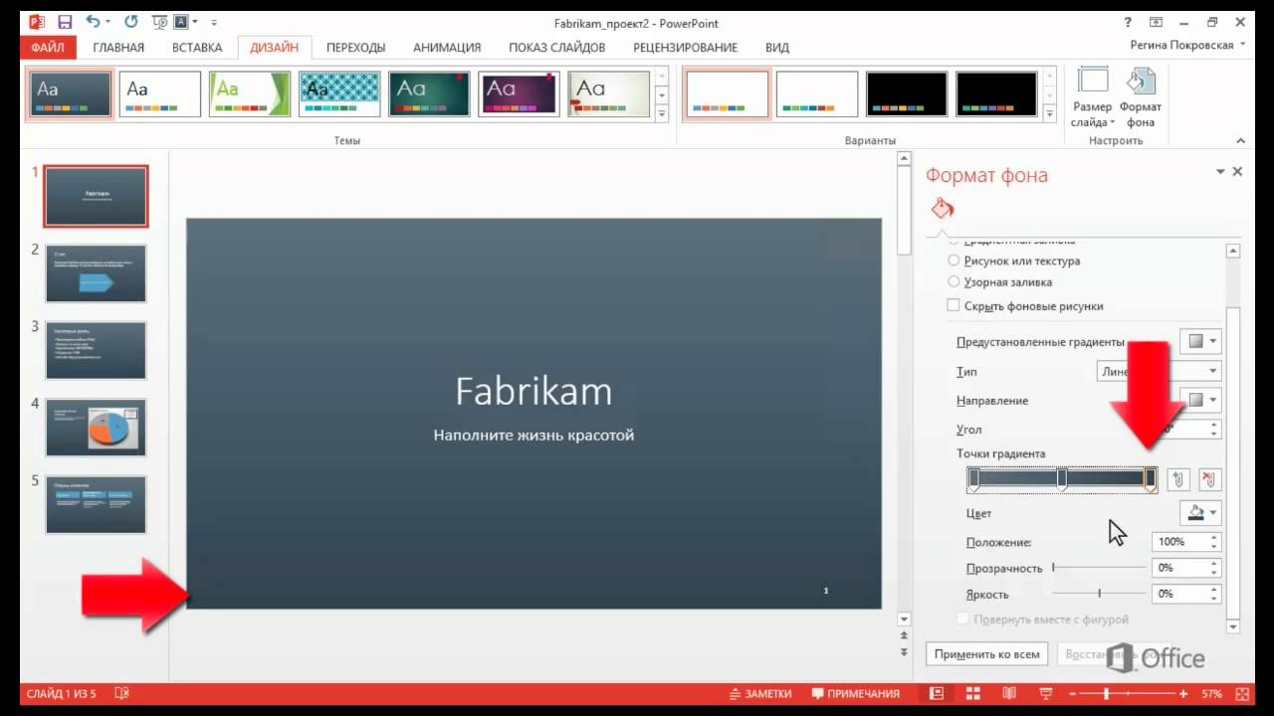This screenshot has width=1274, height=716.
Task: Switch to the Transitions (ПЕРЕХОДЫ) tab
Action: 355,47
